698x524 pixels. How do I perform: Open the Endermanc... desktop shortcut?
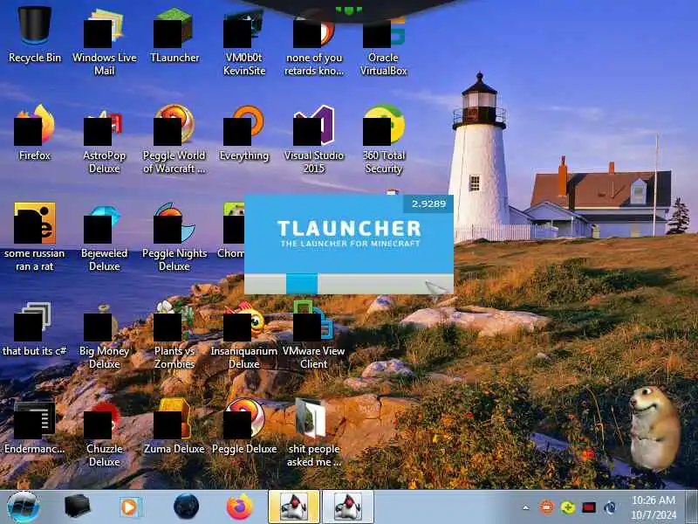point(35,427)
